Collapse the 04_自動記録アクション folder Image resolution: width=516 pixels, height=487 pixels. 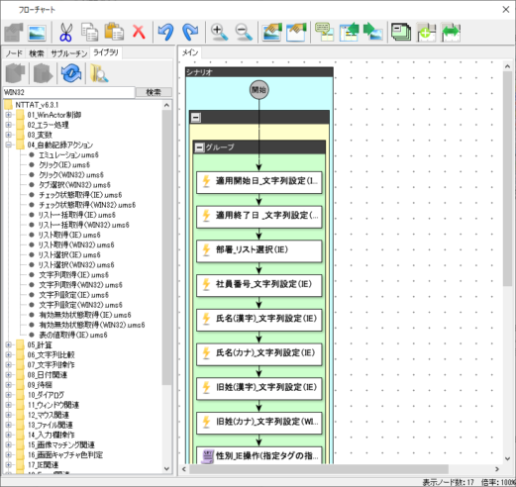point(9,145)
